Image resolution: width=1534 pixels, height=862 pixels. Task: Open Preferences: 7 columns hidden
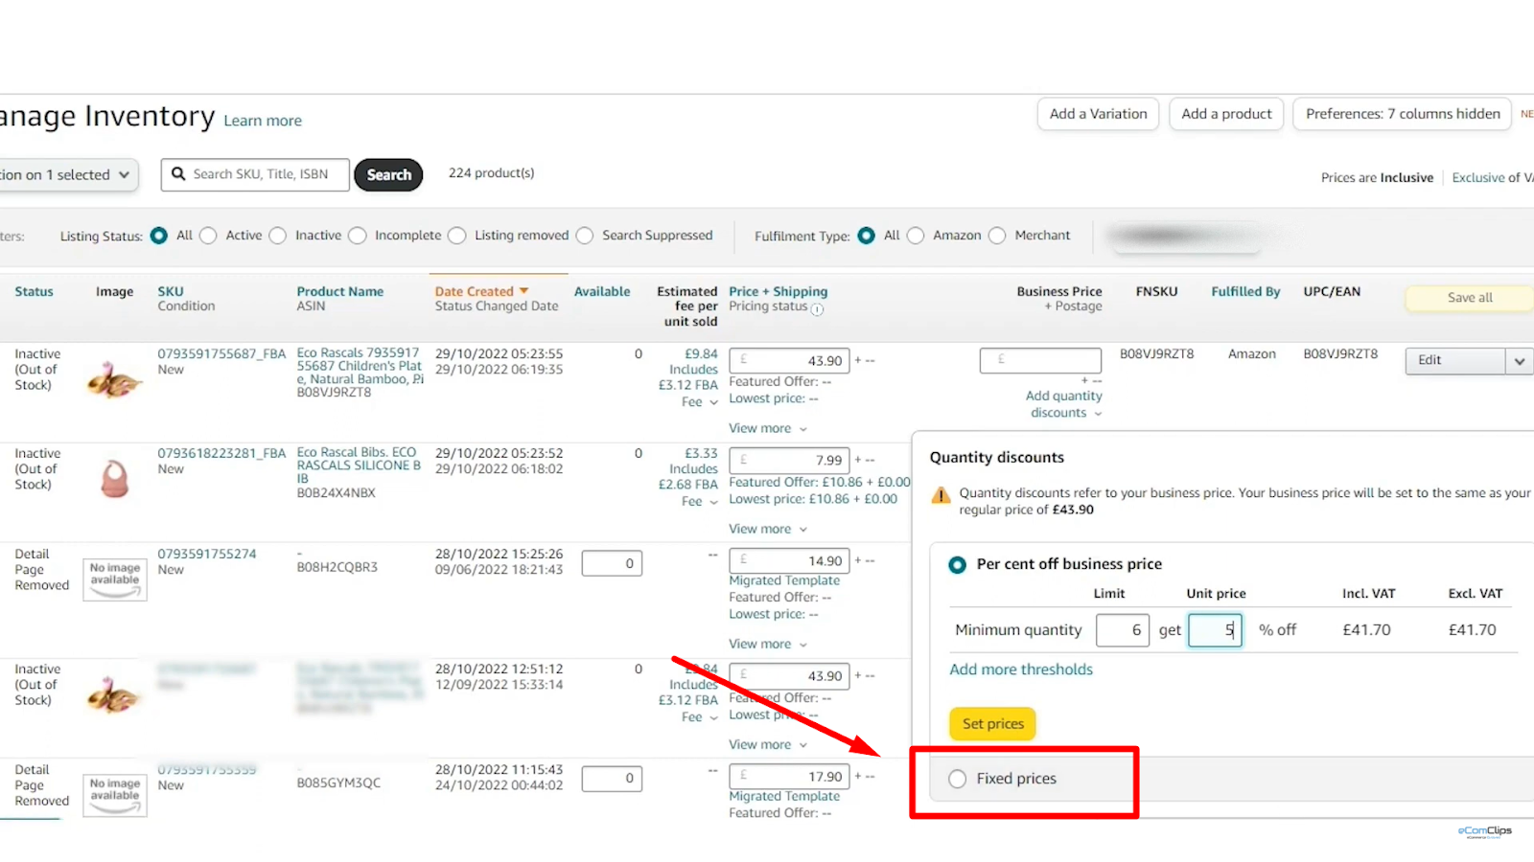click(x=1403, y=114)
